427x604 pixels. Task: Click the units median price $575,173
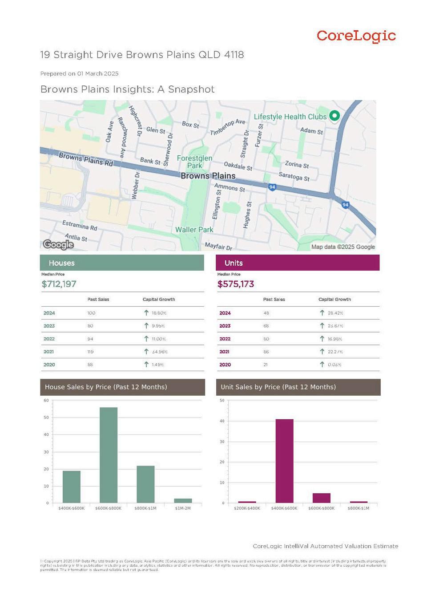click(x=236, y=284)
